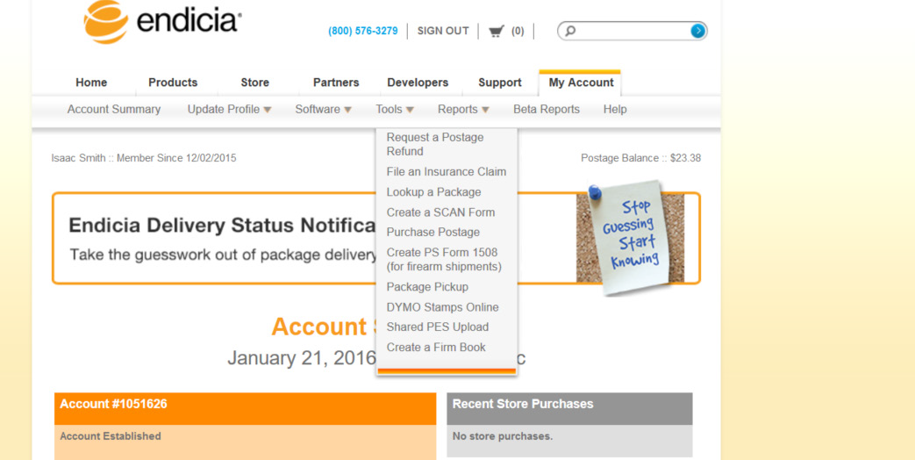Click the Postage Balance $23.38 text
Screen dimensions: 915x460
point(640,158)
